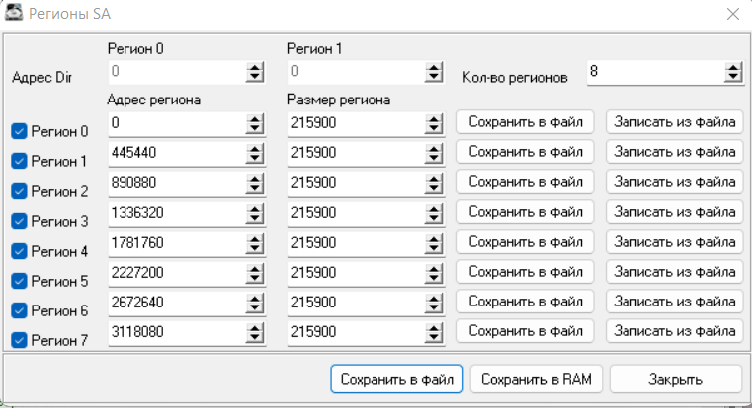Viewport: 752px width, 408px height.
Task: Click the bottom Сохранить в файл button
Action: click(x=397, y=379)
